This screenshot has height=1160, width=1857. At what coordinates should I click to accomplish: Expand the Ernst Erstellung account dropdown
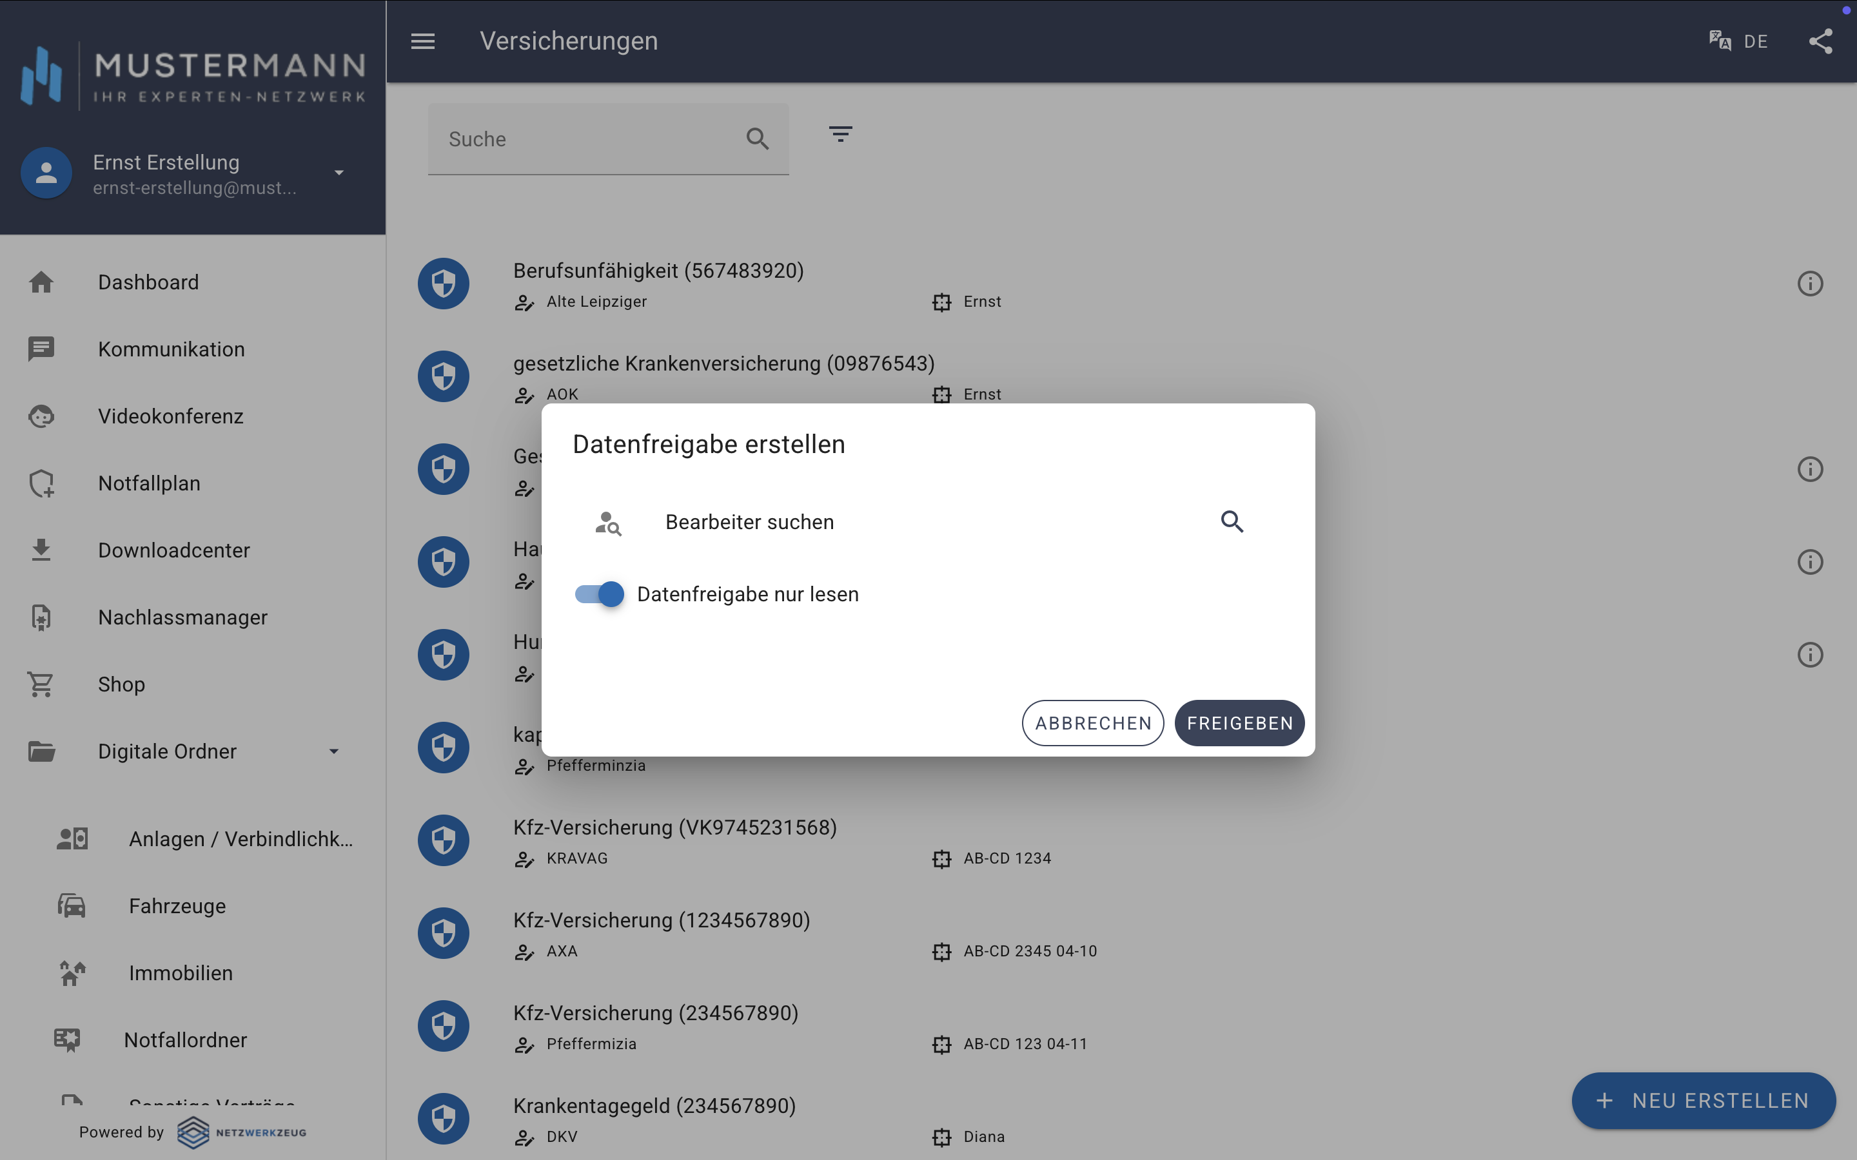coord(339,173)
